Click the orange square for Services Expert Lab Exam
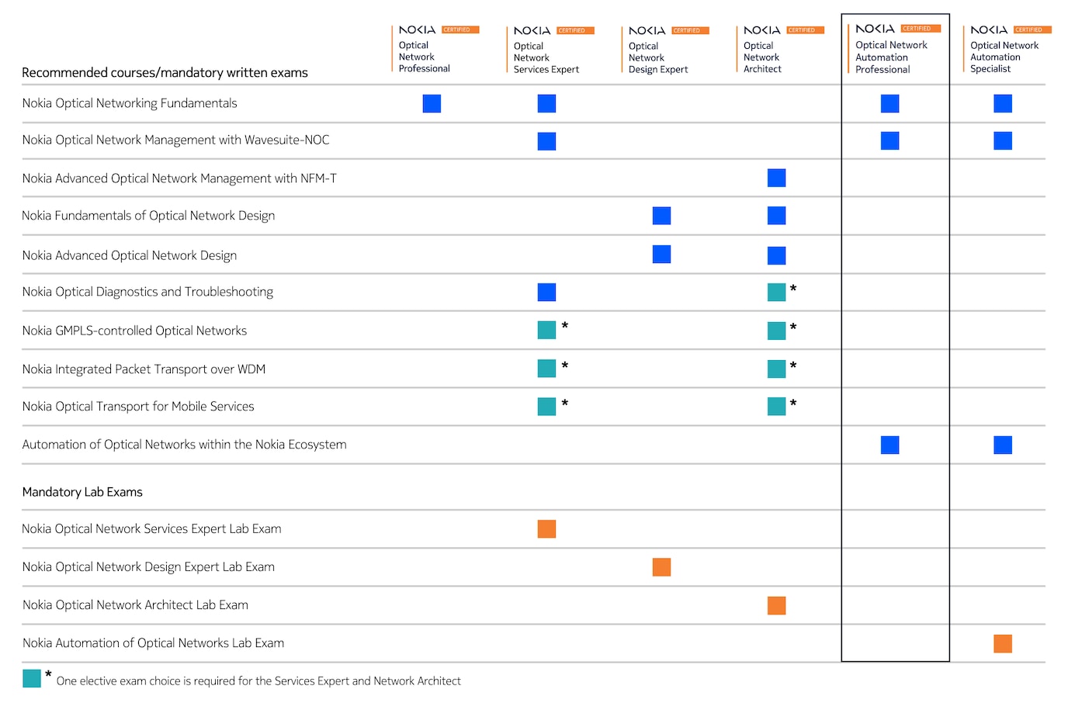The image size is (1068, 703). click(546, 528)
